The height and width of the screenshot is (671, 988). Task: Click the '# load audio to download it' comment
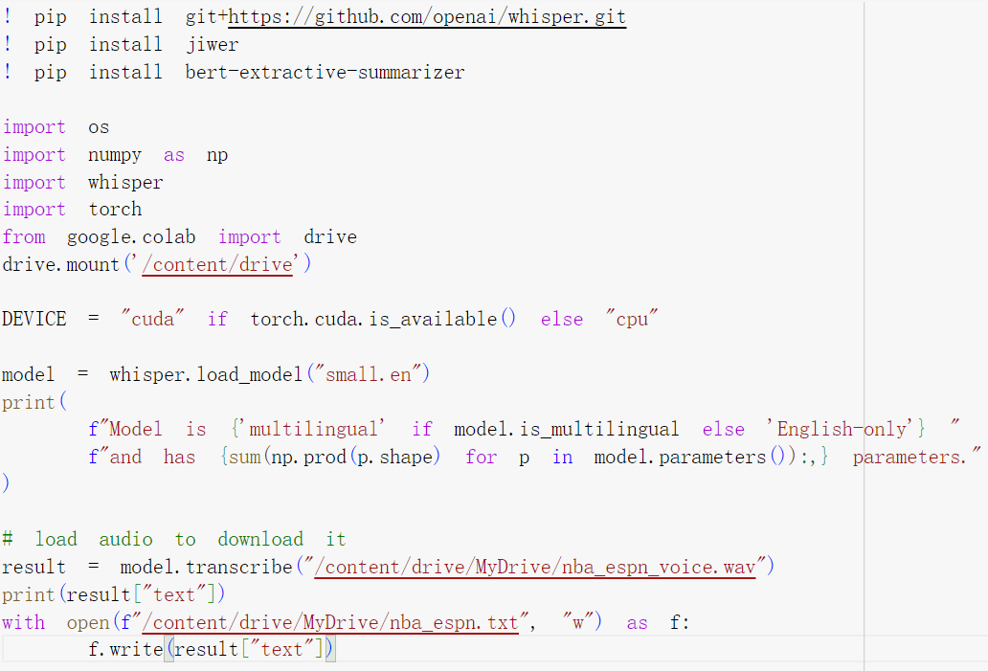point(174,539)
